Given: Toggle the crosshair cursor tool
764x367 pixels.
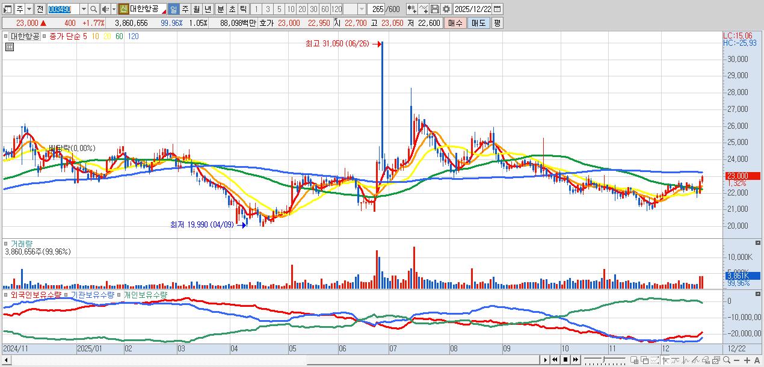Looking at the screenshot, I should pyautogui.click(x=665, y=360).
